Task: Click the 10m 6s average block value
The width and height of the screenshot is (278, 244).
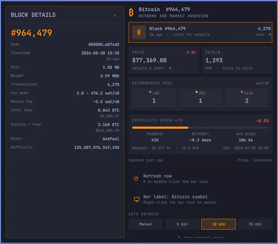Action: [x=246, y=140]
